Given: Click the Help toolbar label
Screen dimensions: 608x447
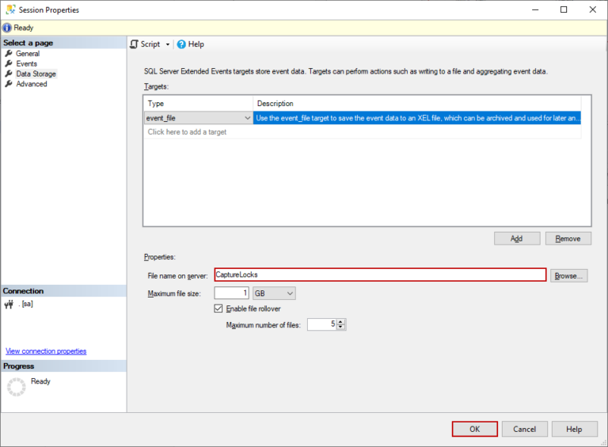Looking at the screenshot, I should 196,44.
